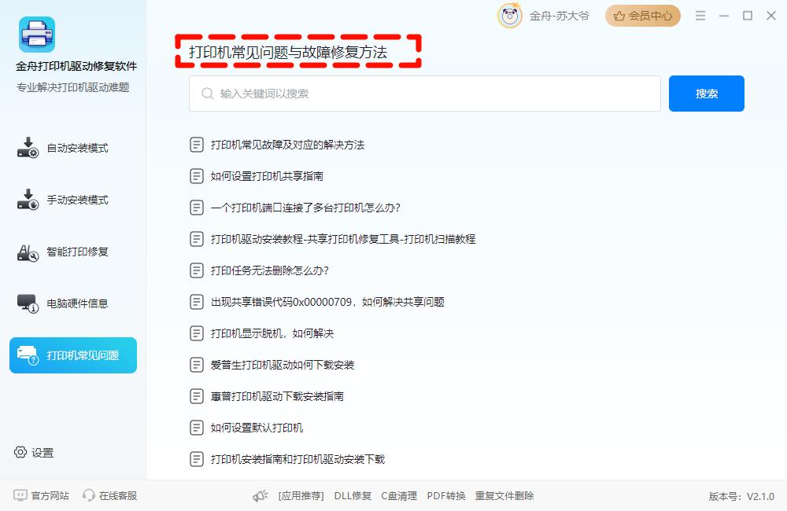787x511 pixels.
Task: Click the 设置 gear icon
Action: click(20, 452)
